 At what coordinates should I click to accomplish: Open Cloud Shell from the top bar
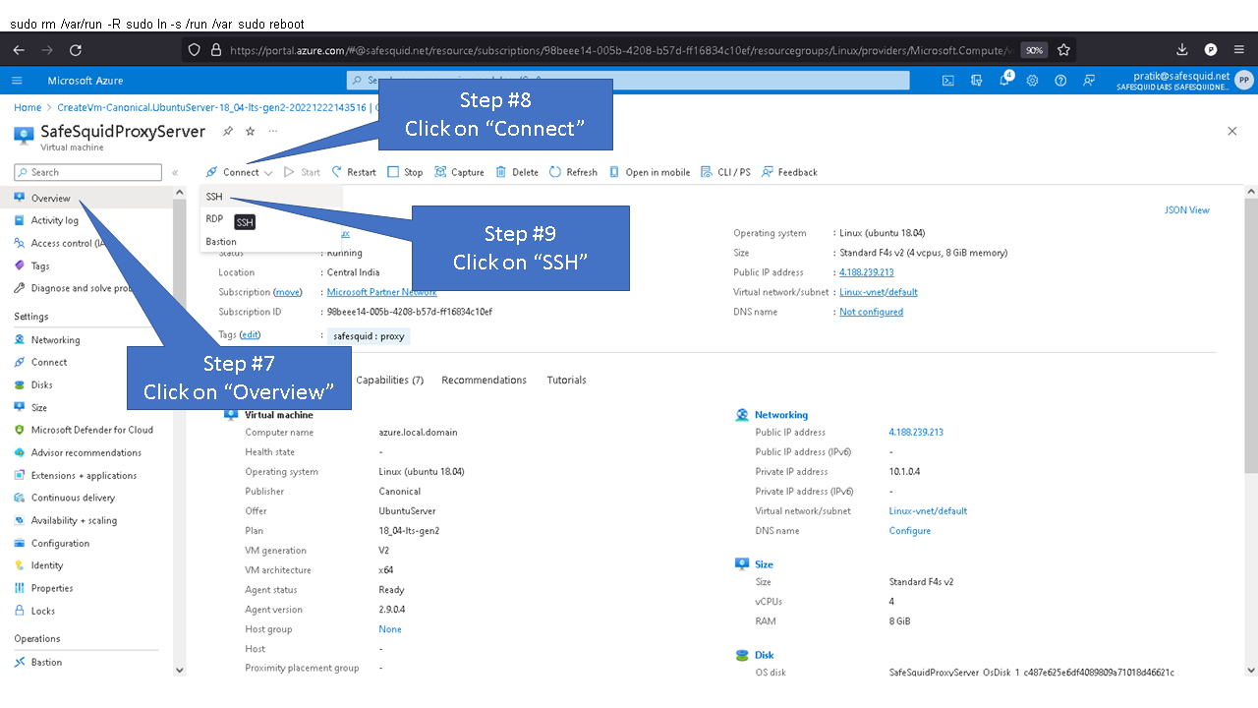click(x=948, y=81)
